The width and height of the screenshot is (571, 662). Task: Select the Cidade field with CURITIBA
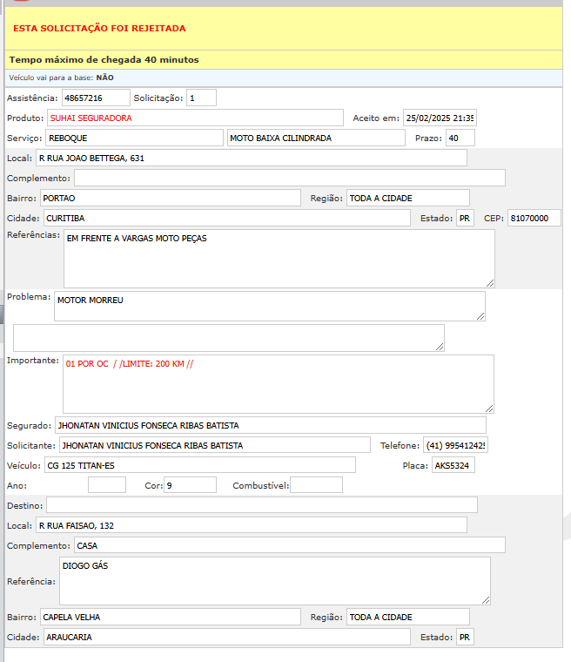click(225, 218)
